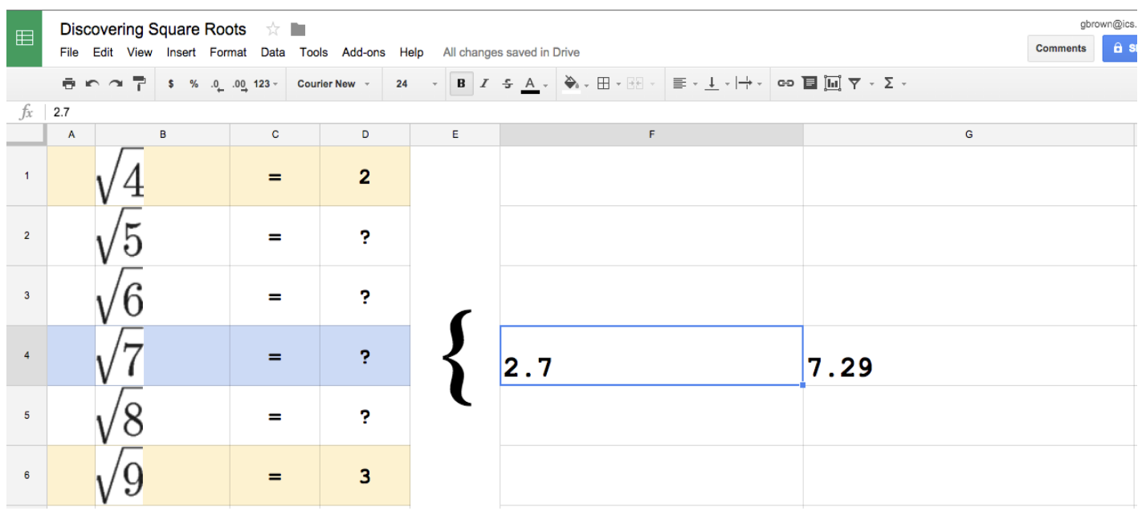The width and height of the screenshot is (1142, 515).
Task: Select the paint format tool
Action: click(139, 83)
